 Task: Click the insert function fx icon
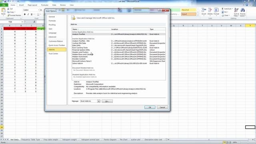[34, 22]
